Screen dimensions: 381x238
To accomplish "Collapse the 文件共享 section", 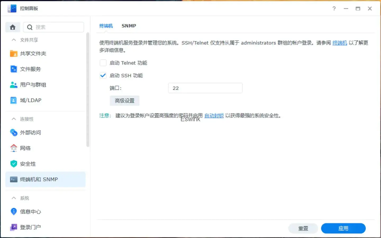I will (x=14, y=40).
